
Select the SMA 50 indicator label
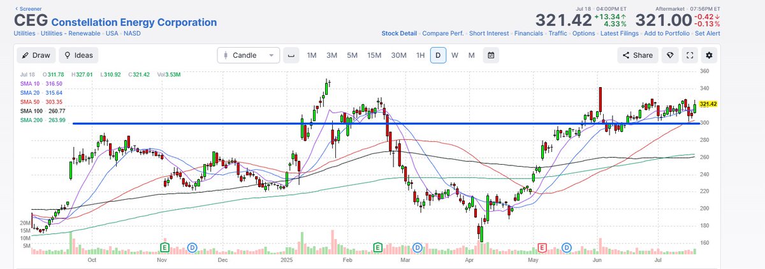tap(41, 102)
